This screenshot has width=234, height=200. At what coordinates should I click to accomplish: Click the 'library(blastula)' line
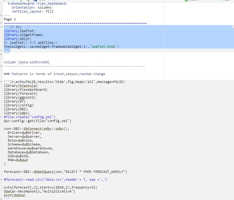[x=21, y=86]
